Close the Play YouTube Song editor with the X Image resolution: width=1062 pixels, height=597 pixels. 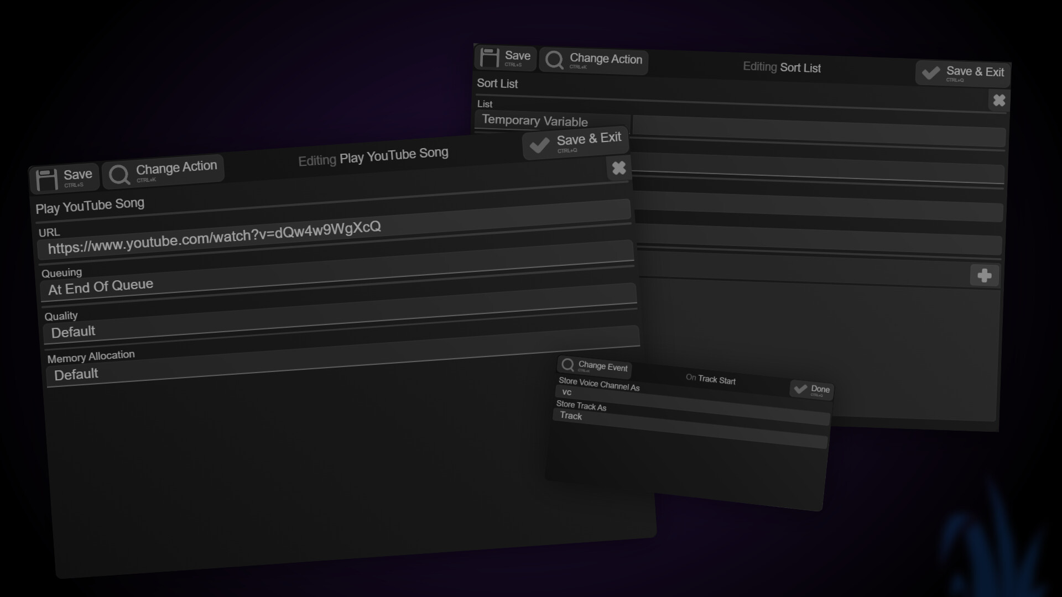619,169
